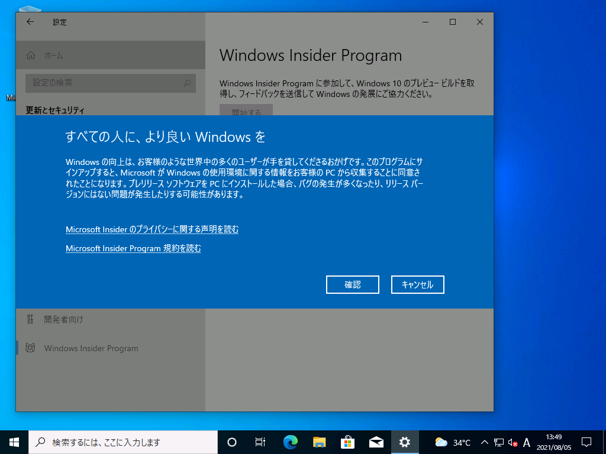606x454 pixels.
Task: Minimize the Settings window
Action: pos(426,22)
